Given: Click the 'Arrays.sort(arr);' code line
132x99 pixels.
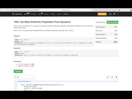Looking at the screenshot, I should pyautogui.click(x=31, y=87).
